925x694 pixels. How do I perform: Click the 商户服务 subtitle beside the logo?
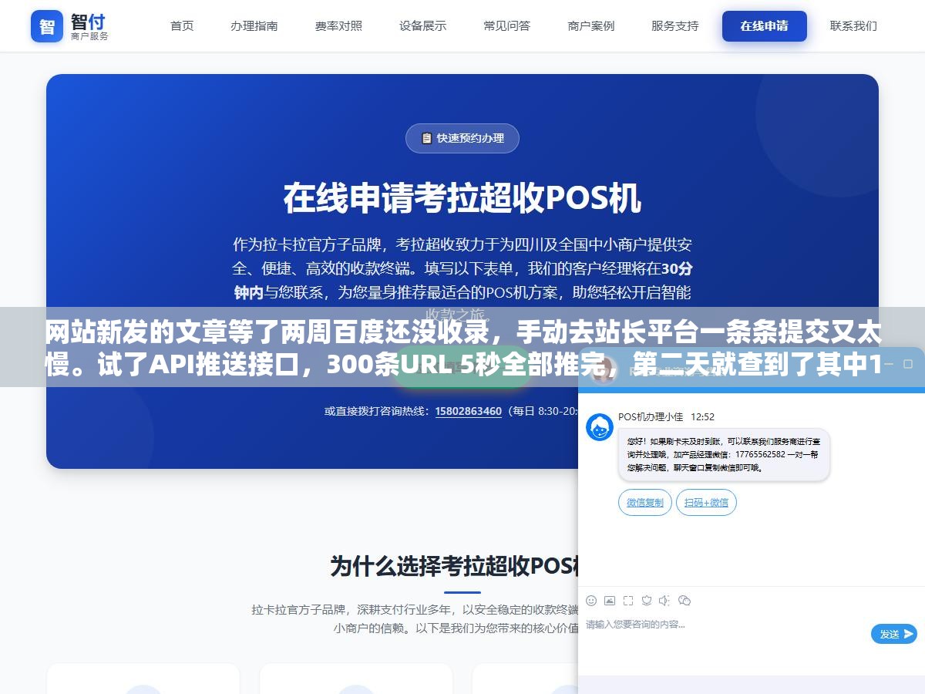click(89, 36)
